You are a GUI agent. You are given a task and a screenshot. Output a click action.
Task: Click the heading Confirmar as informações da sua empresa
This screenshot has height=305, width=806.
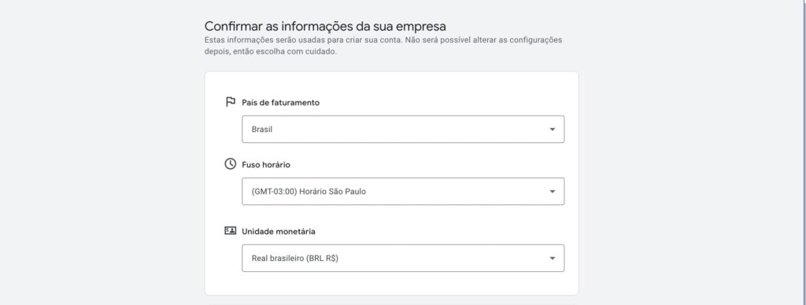[x=325, y=26]
